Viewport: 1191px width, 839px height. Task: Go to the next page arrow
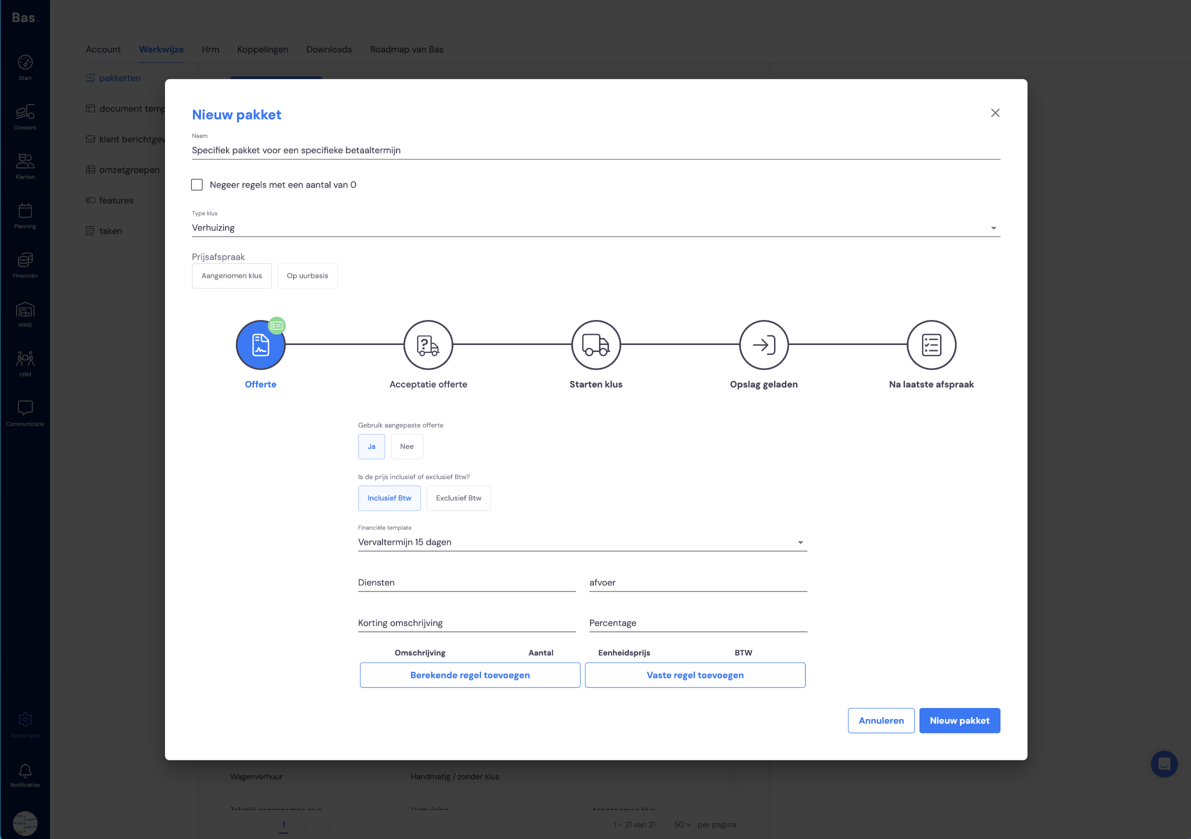(304, 824)
